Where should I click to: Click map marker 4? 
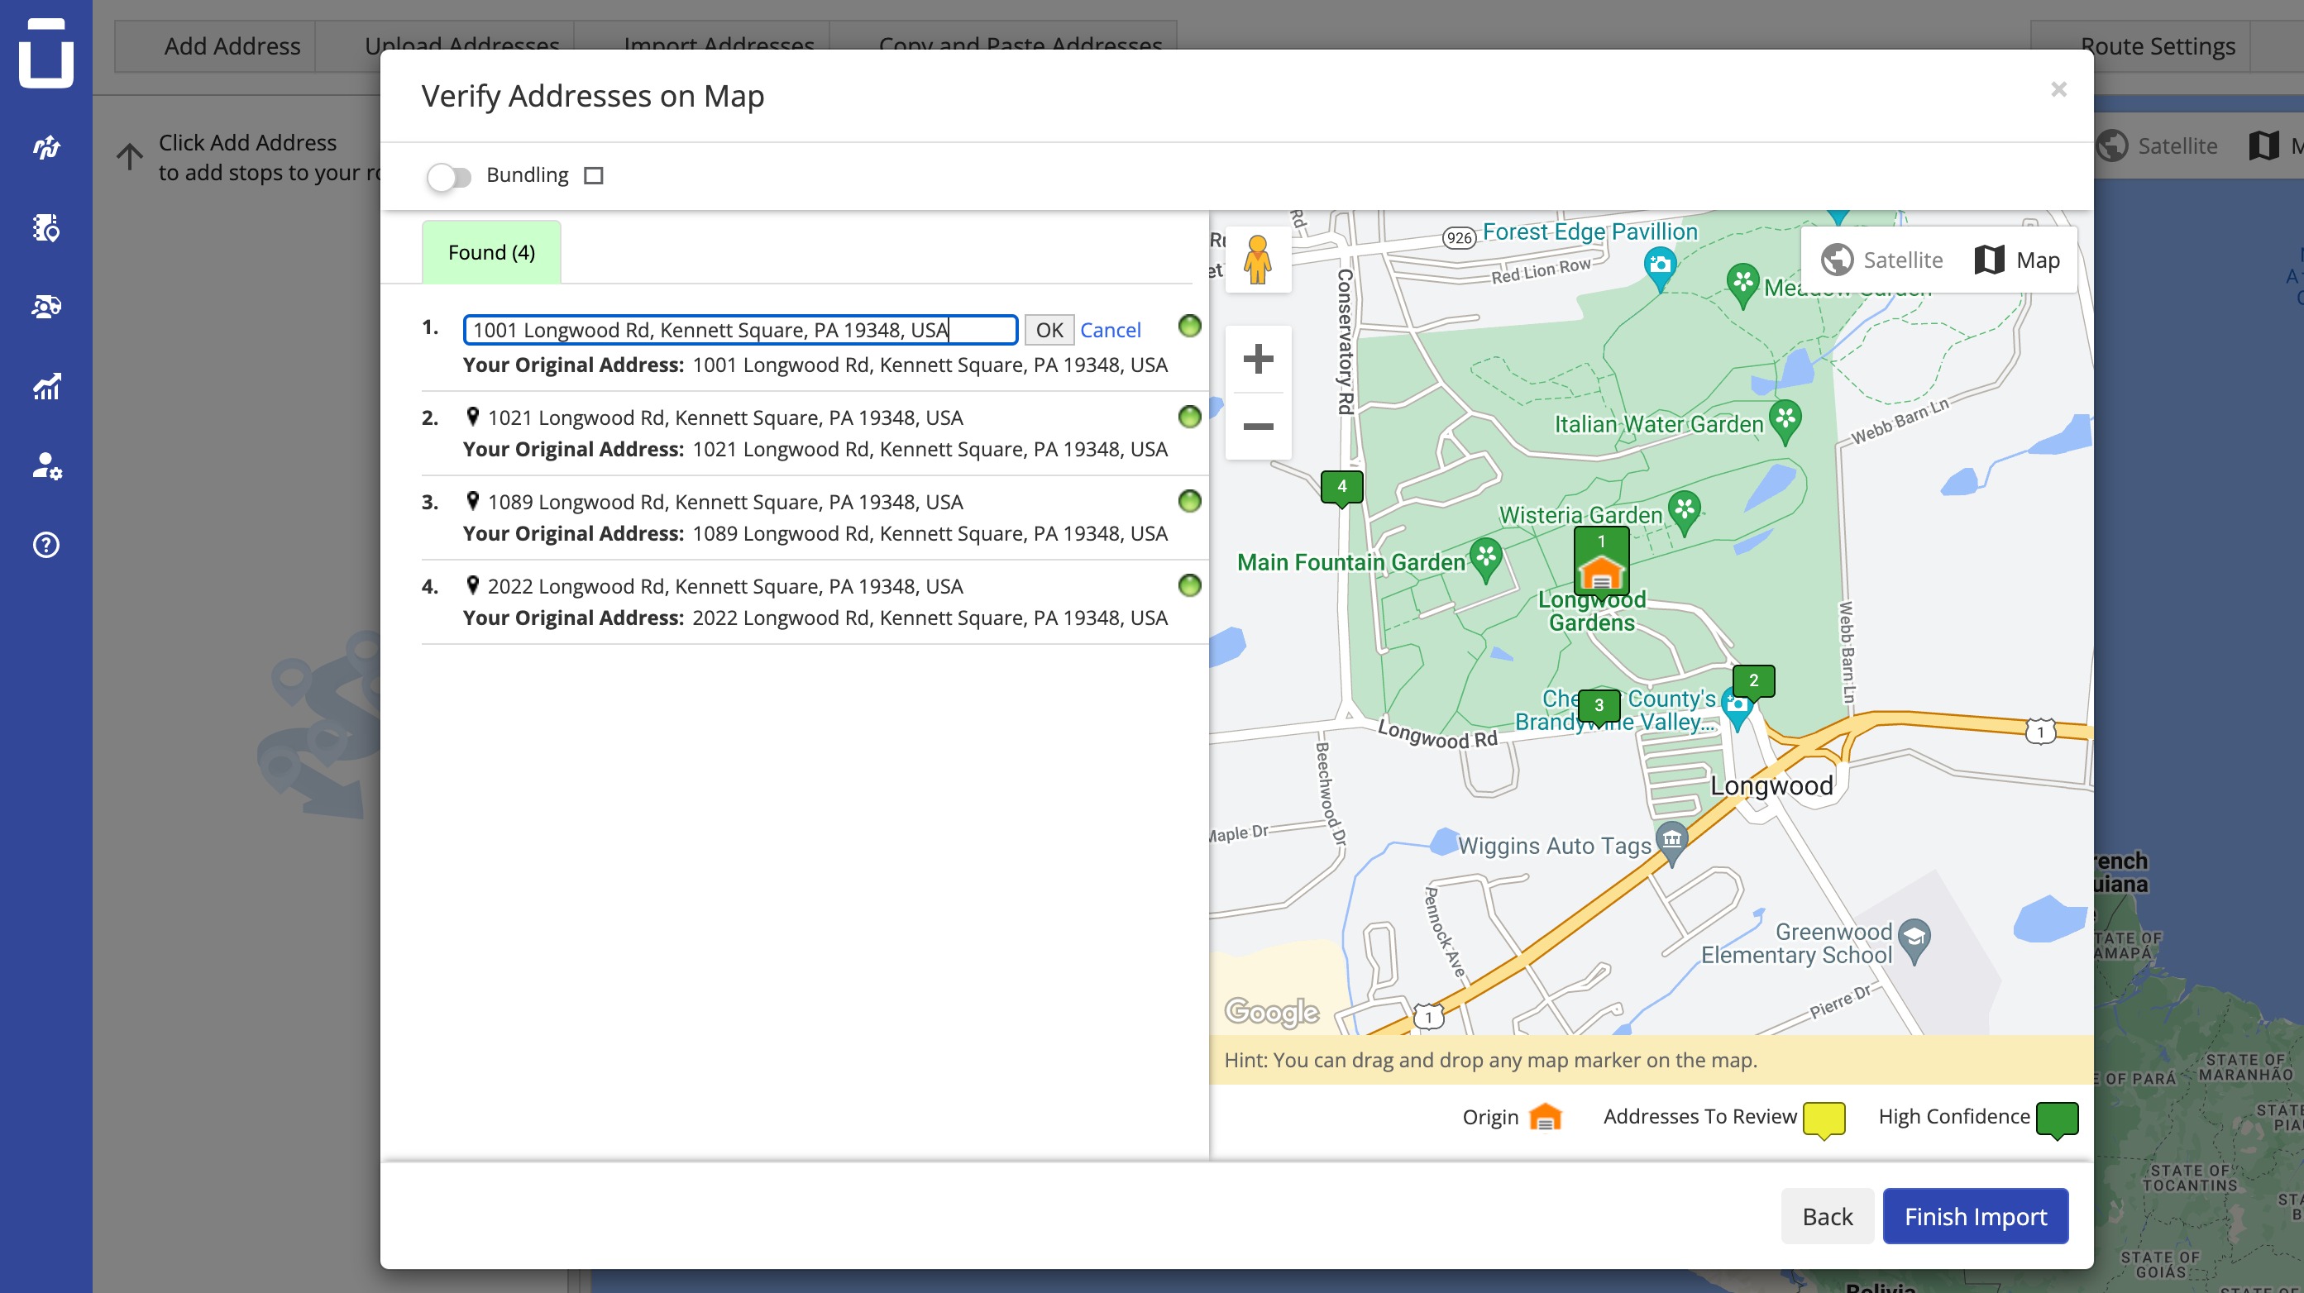coord(1341,489)
